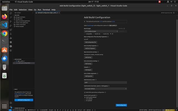Image resolution: width=178 pixels, height=111 pixels.
Task: Select Use sysbuild radio option
Action: click(85, 99)
